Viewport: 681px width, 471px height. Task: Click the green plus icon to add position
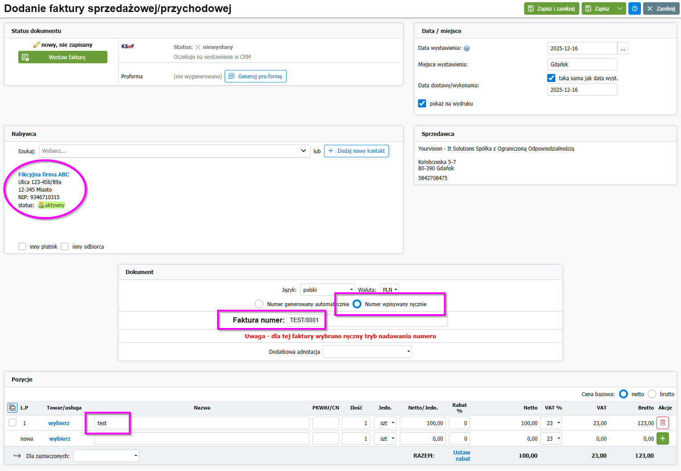pos(662,438)
